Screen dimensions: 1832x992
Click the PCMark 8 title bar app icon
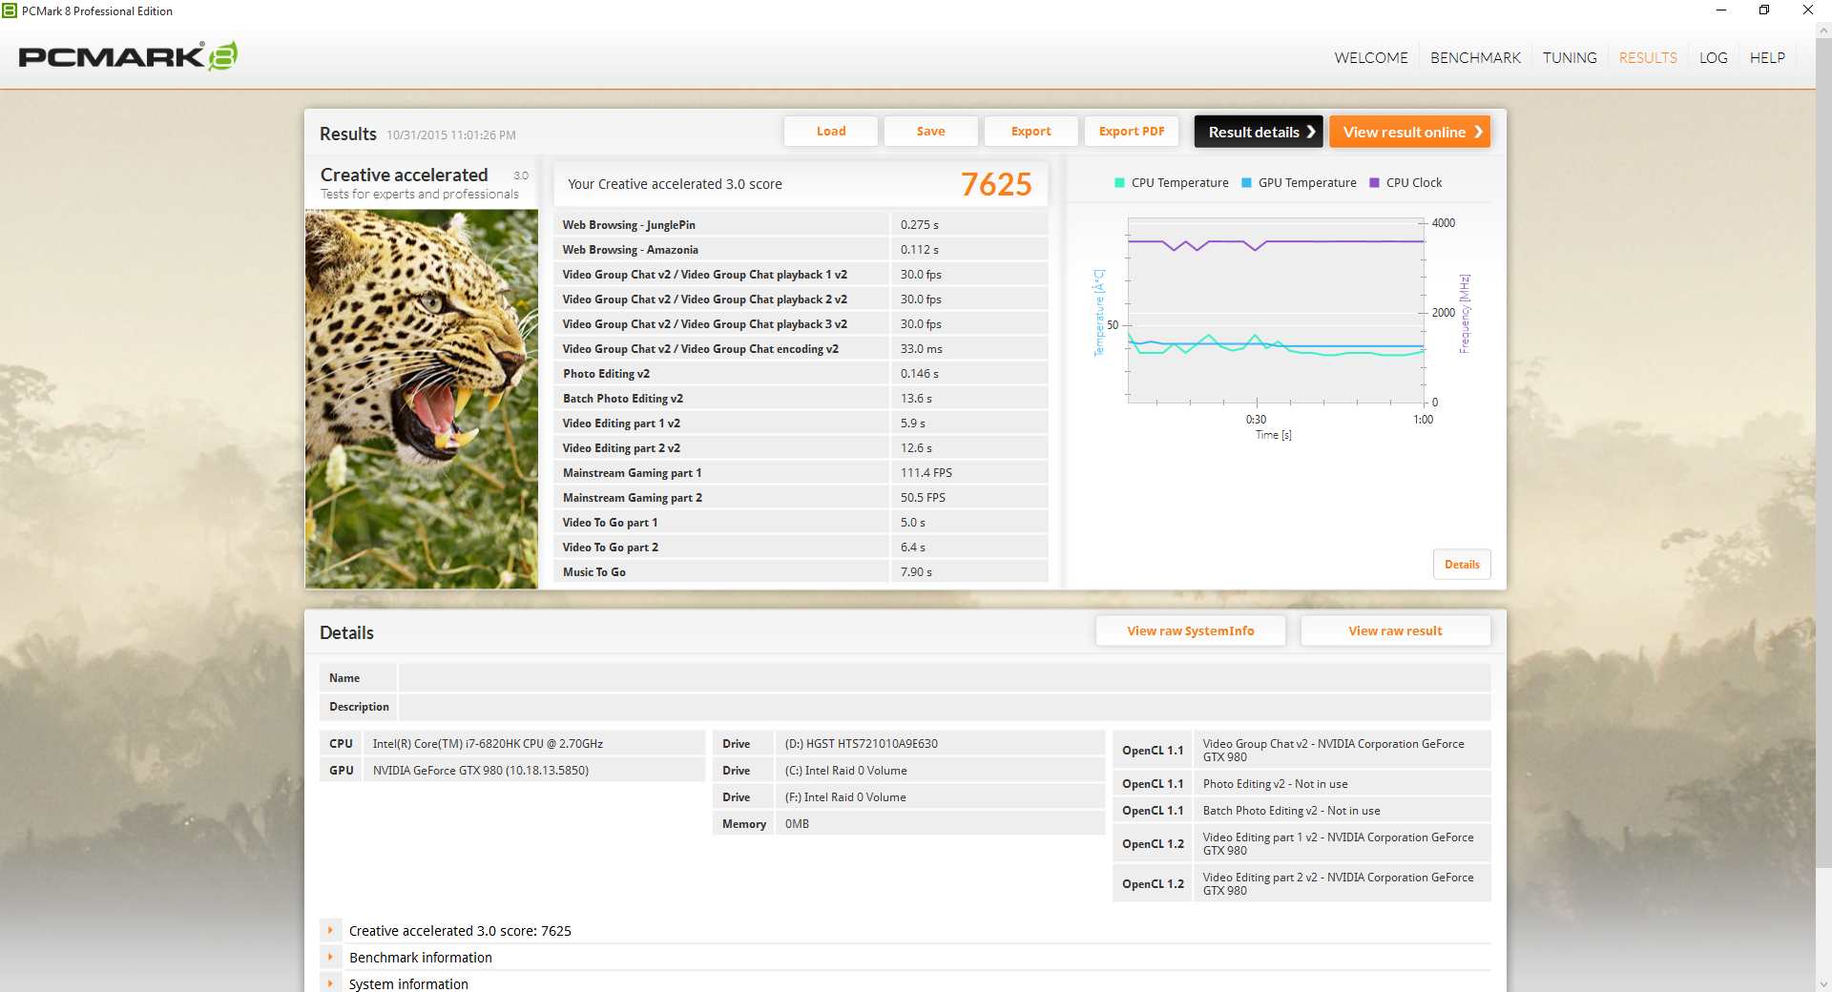10,10
